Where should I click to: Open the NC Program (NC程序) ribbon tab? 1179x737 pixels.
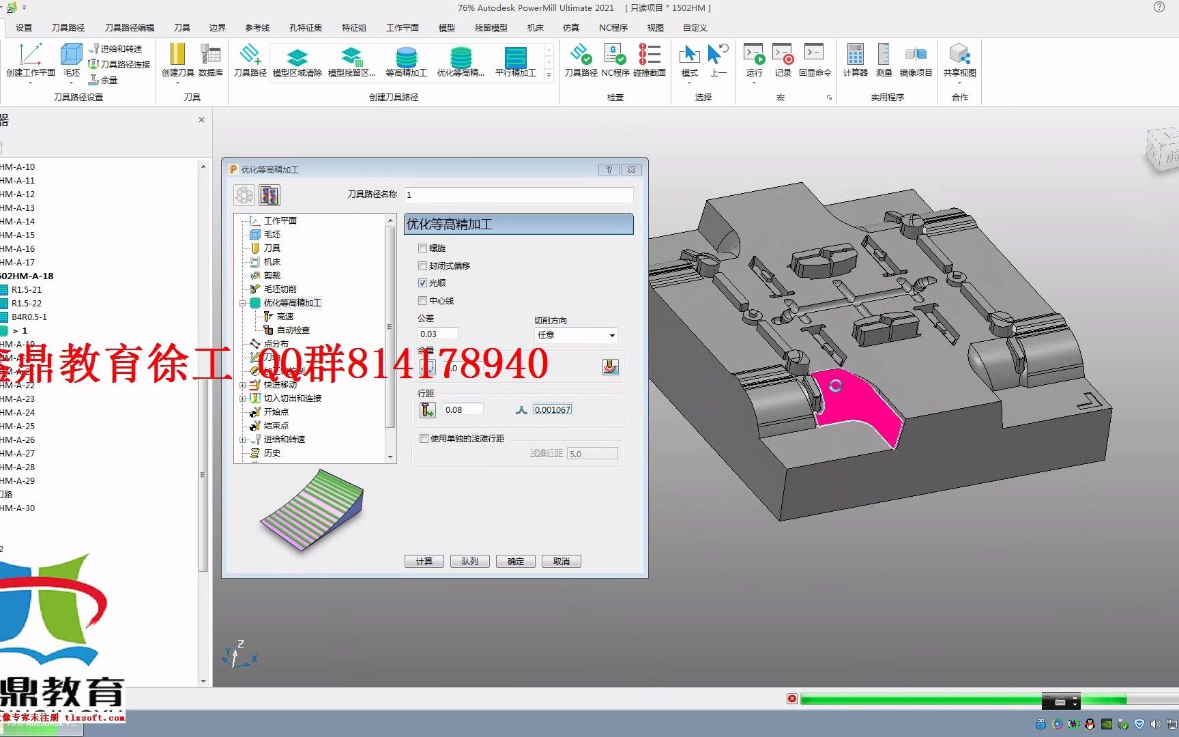(613, 28)
